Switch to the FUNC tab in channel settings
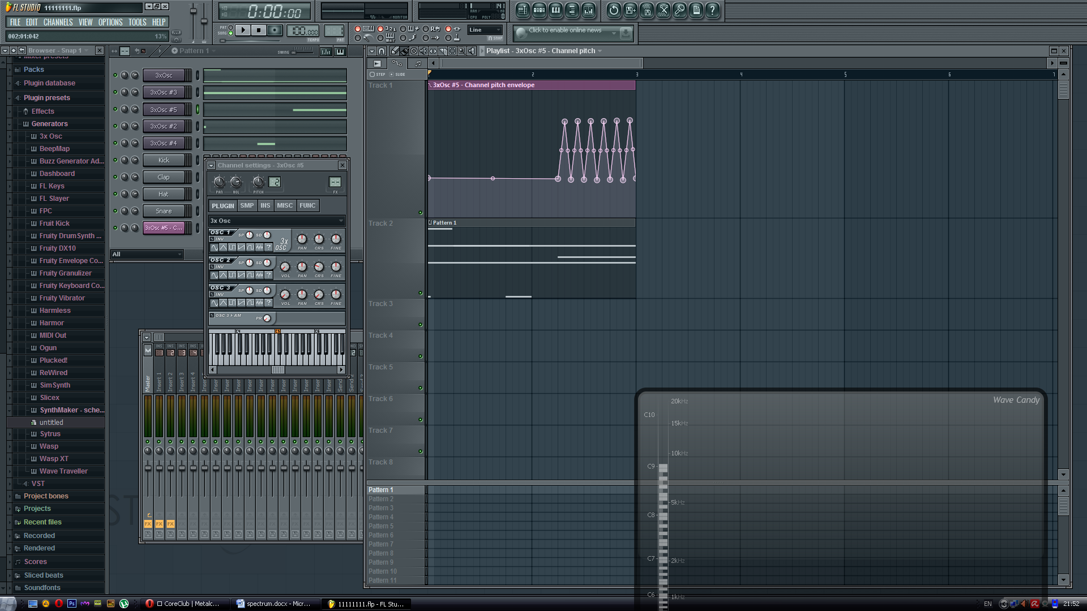Viewport: 1087px width, 611px height. 307,205
